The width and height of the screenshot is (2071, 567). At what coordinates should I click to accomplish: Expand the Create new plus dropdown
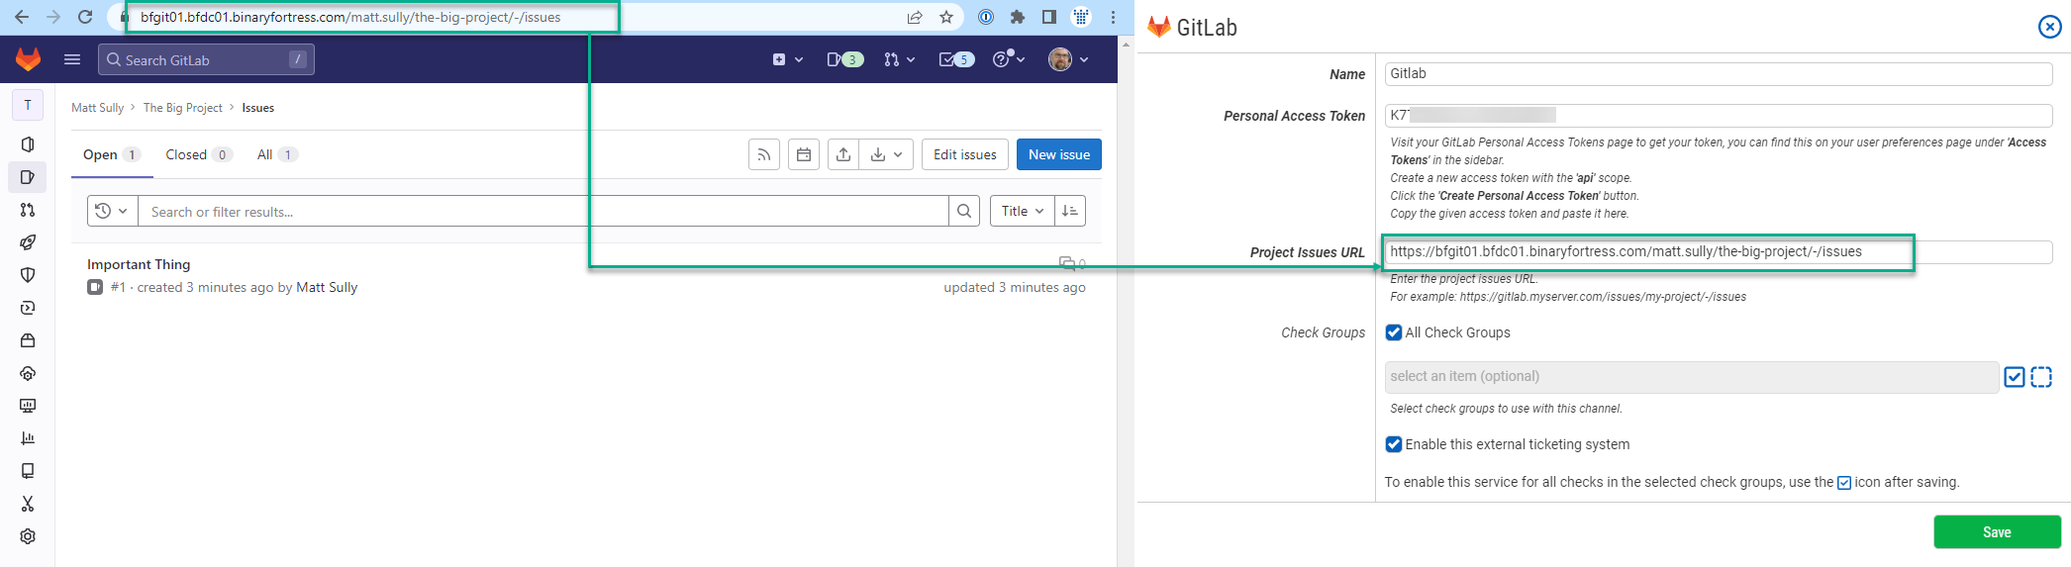[x=787, y=59]
